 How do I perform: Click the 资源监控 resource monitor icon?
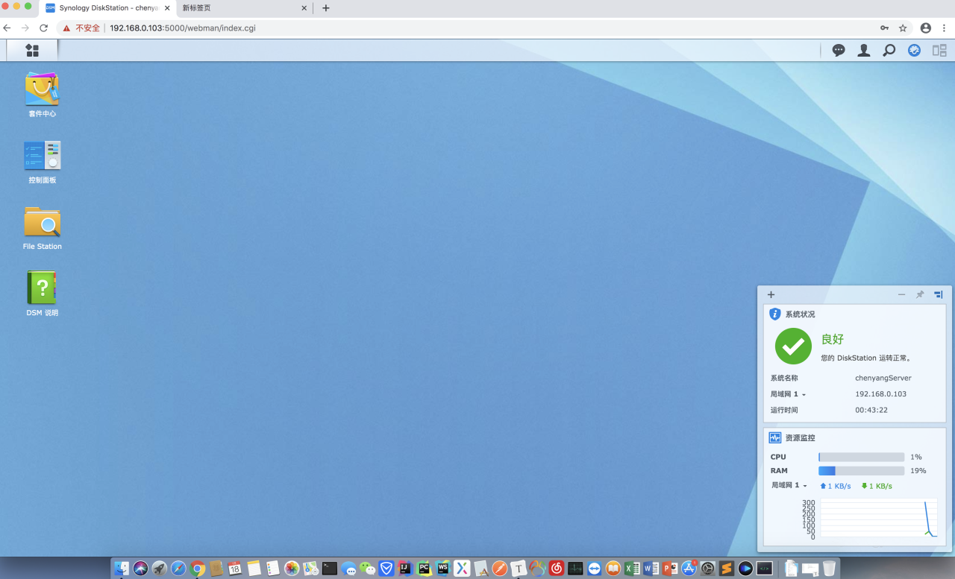click(775, 438)
